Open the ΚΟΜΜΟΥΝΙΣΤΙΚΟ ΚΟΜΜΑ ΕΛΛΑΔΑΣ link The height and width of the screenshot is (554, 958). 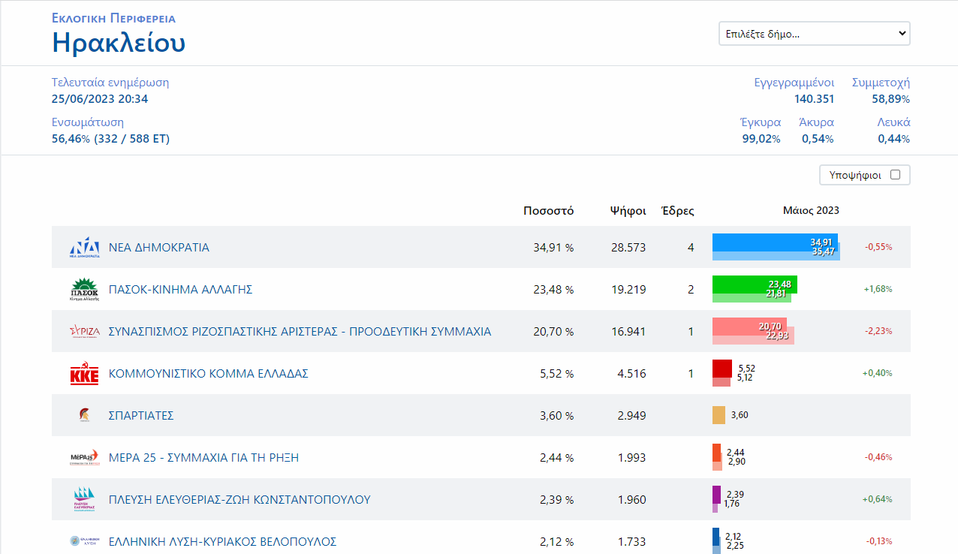click(209, 374)
